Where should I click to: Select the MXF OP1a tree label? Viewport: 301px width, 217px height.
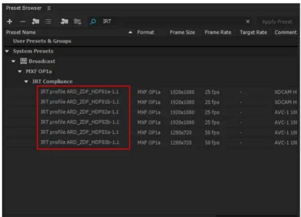[39, 71]
